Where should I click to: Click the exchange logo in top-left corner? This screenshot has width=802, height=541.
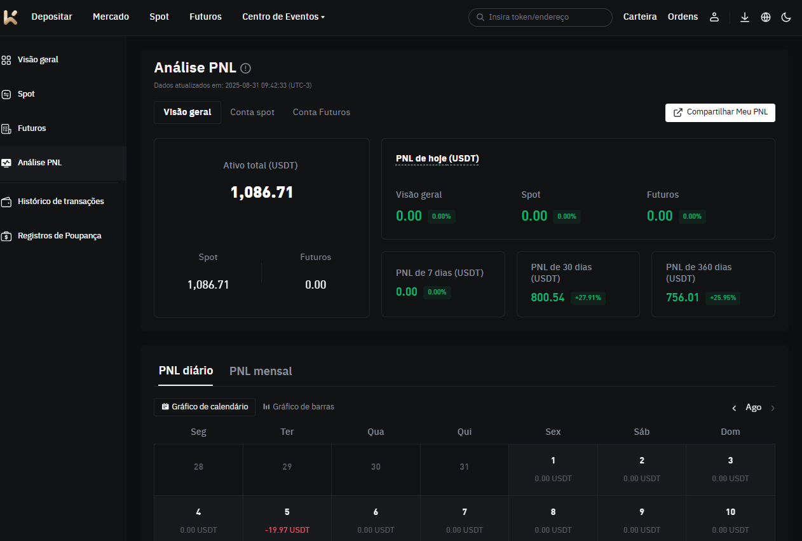click(x=11, y=17)
